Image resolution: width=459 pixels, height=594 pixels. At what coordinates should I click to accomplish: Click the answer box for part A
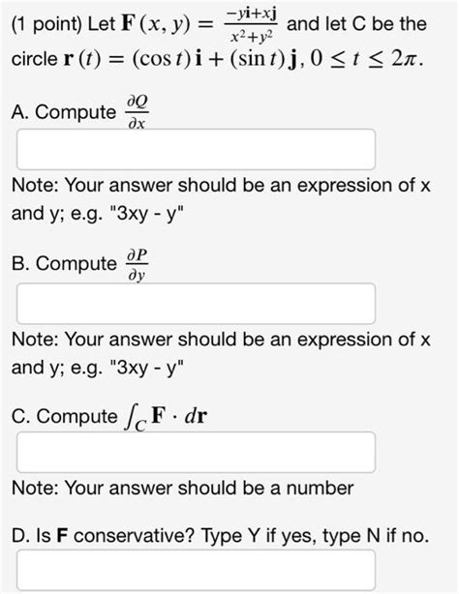(x=197, y=149)
